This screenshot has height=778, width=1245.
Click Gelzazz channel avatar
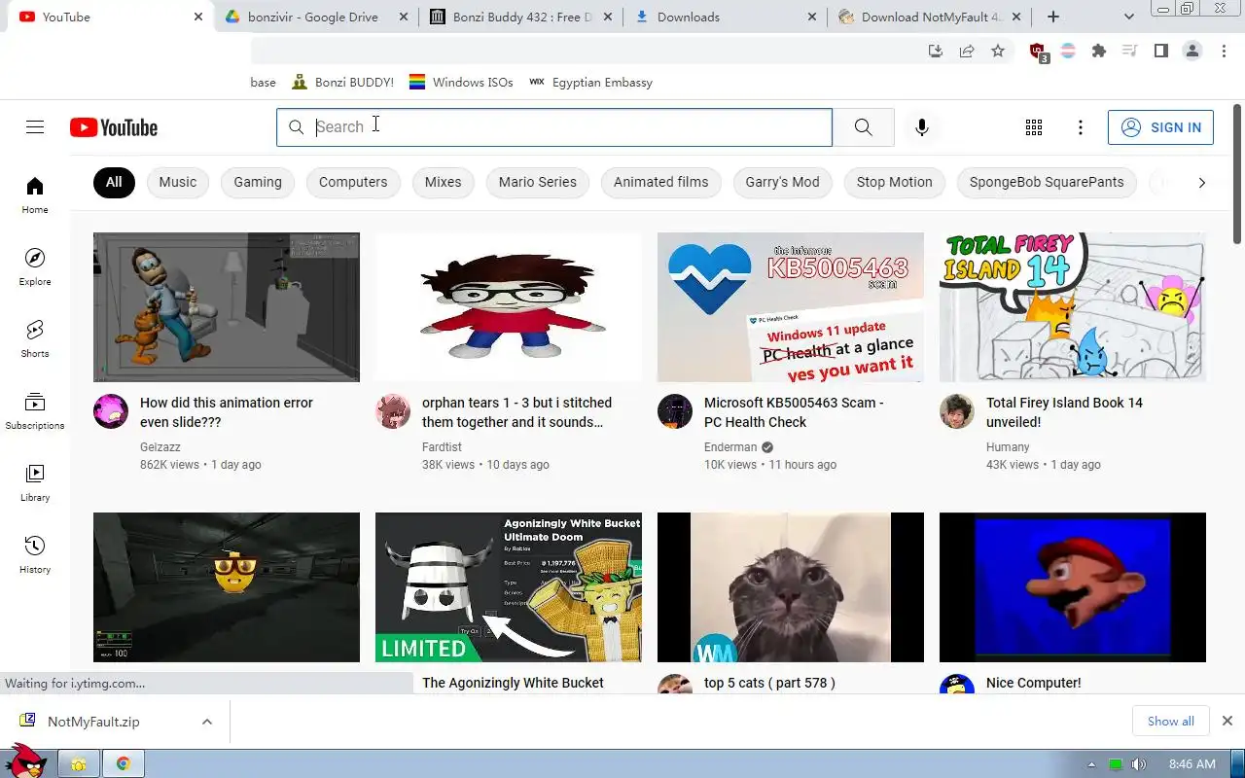[x=111, y=411]
